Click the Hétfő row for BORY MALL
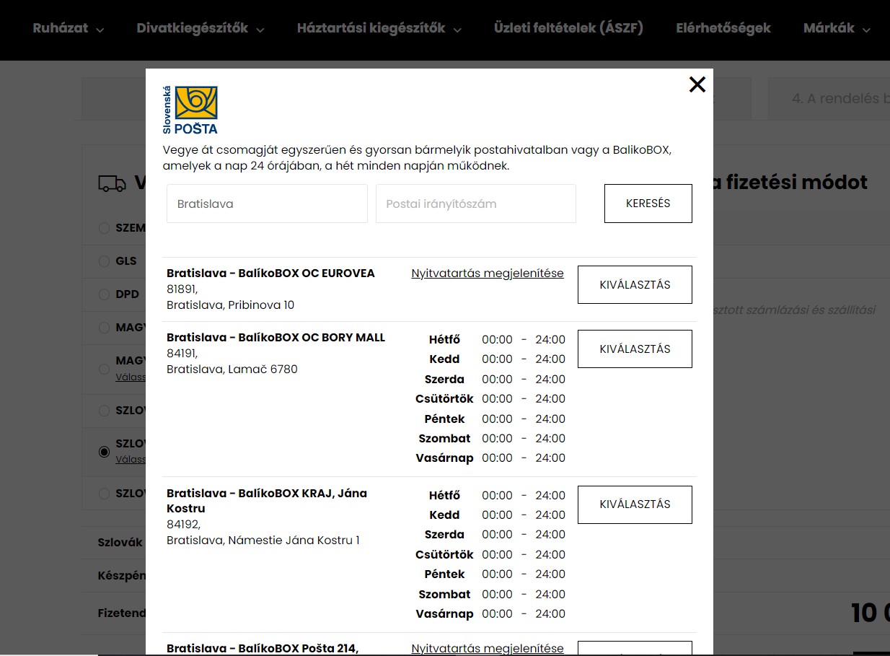The image size is (890, 656). click(490, 339)
